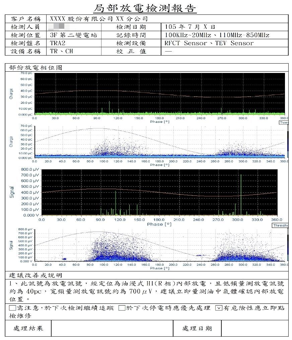This screenshot has width=292, height=340.
Task: Click the 記錄時間 label
Action: (x=131, y=35)
